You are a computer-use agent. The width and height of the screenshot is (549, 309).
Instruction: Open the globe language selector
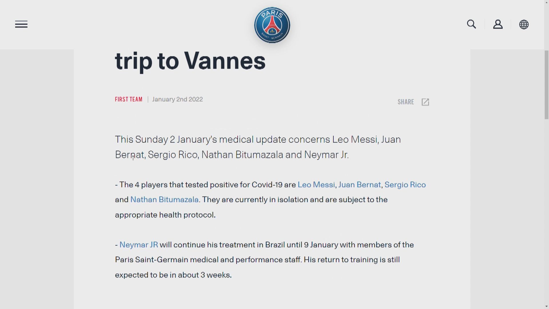[x=524, y=25]
